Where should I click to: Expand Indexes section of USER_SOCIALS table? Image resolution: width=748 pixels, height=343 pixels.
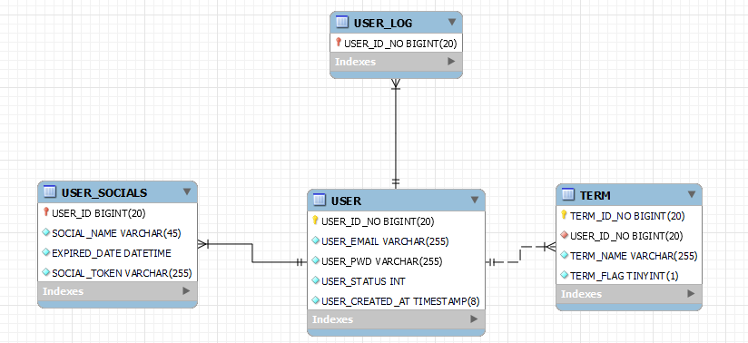[x=186, y=291]
